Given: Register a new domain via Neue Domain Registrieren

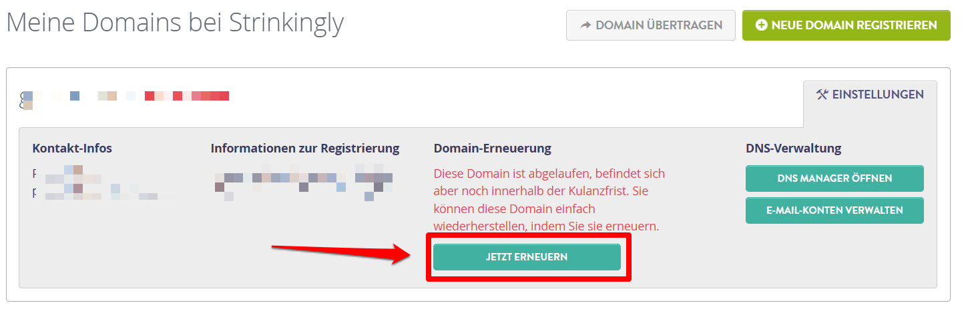Looking at the screenshot, I should point(846,25).
